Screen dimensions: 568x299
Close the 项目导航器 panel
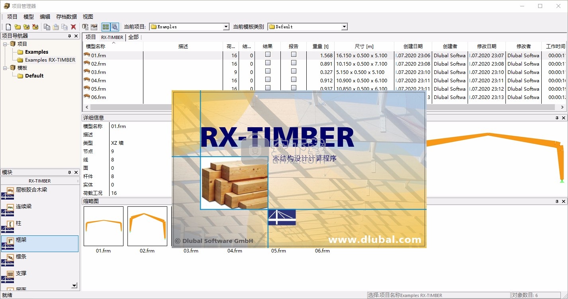point(76,36)
